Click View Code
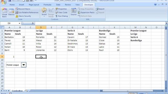Viewport: 168px width, 94px height. pos(61,13)
